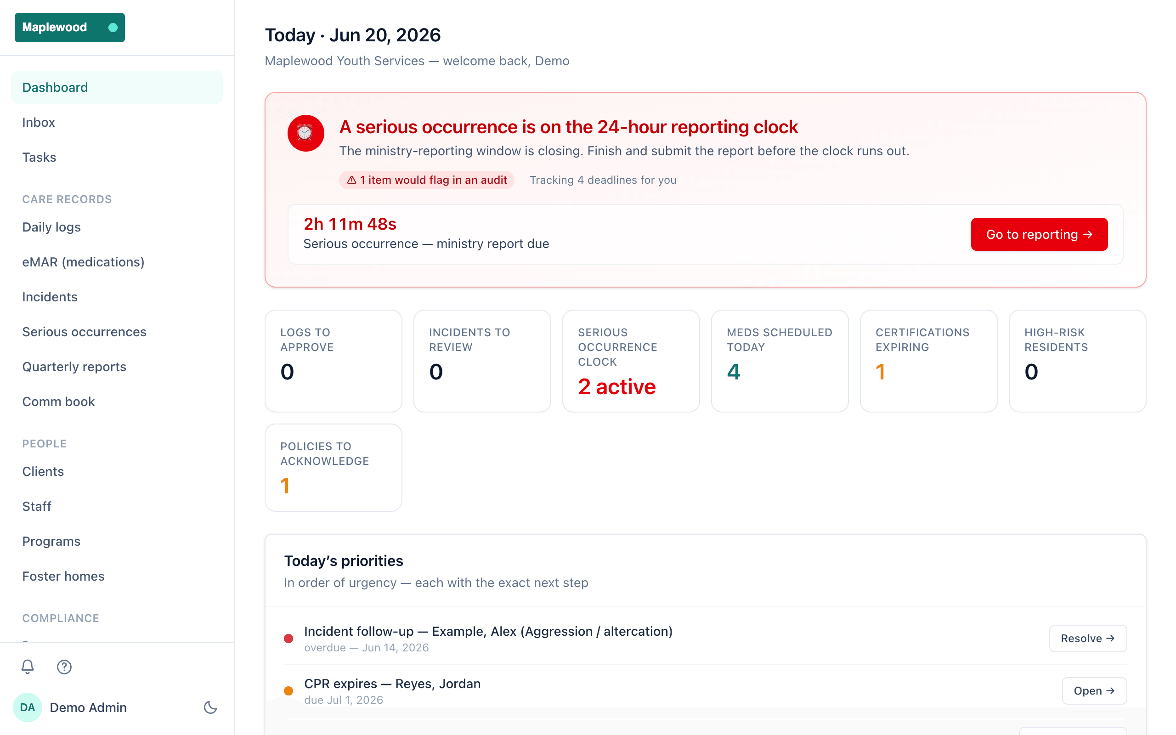Open the Meds Scheduled Today card
1176x735 pixels.
click(x=780, y=361)
